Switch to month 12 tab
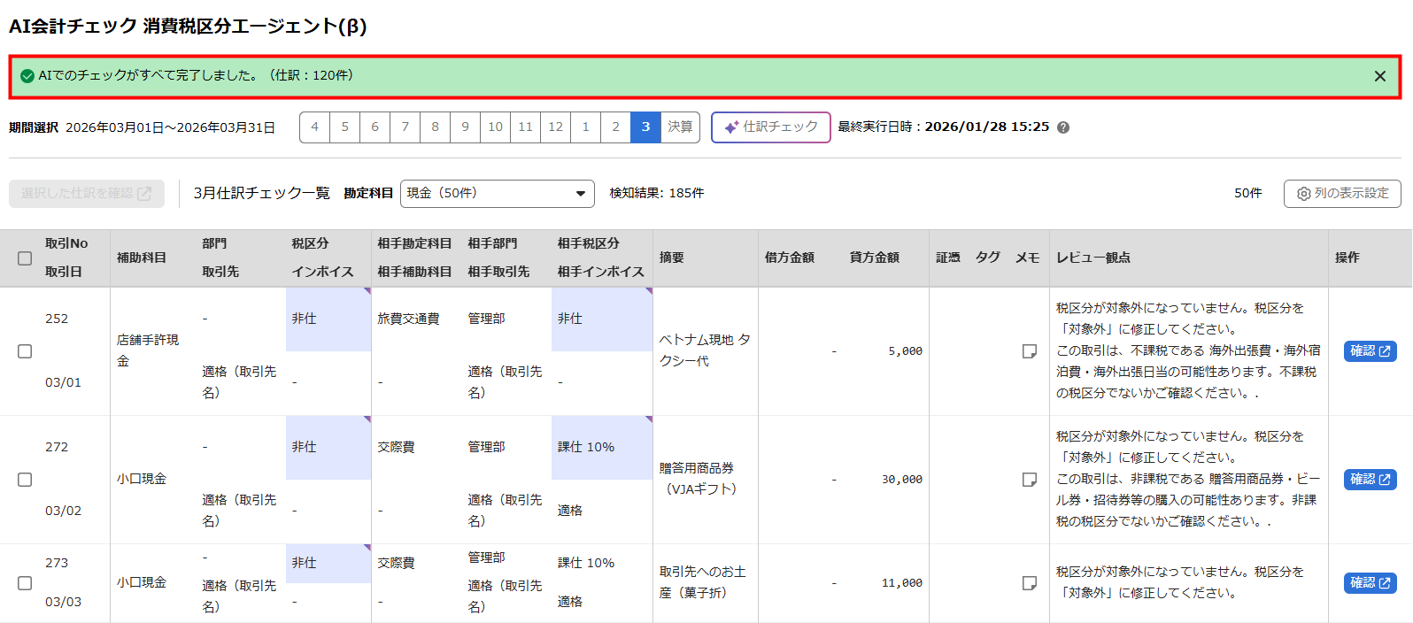The width and height of the screenshot is (1413, 623). coord(555,127)
